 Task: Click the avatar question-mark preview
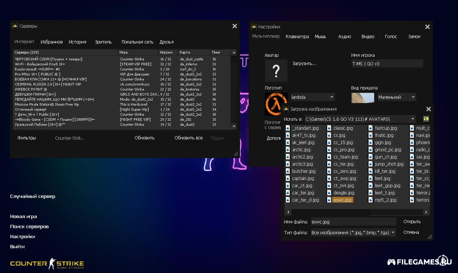point(276,71)
